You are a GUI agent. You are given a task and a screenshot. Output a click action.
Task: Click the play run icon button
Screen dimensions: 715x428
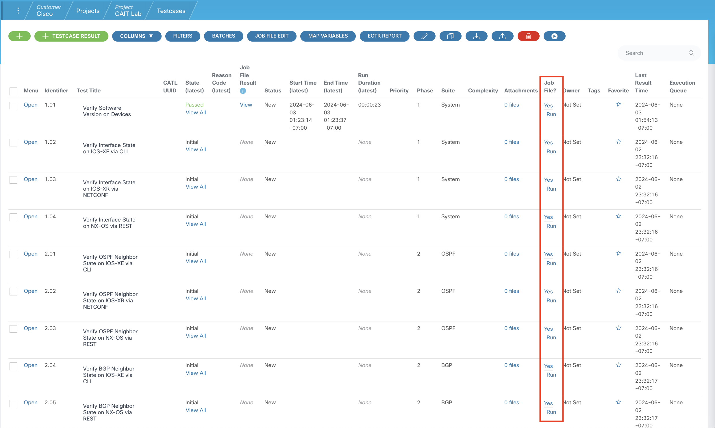pos(554,36)
